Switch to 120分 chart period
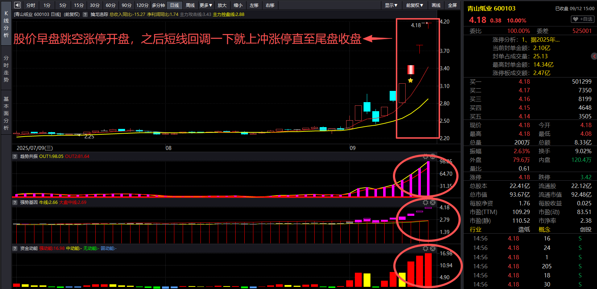The height and width of the screenshot is (289, 597). tap(142, 5)
